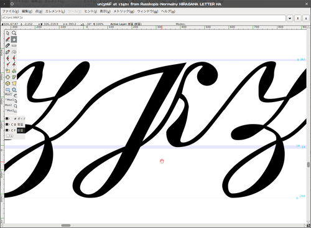Select the freehand pencil draw tool
The height and width of the screenshot is (228, 311).
tap(7, 39)
